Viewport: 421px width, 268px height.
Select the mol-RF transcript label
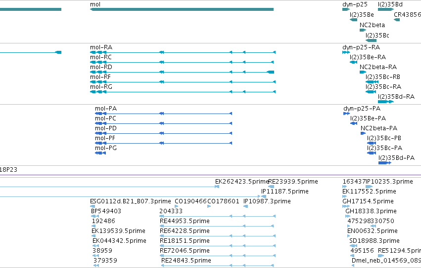pyautogui.click(x=100, y=77)
